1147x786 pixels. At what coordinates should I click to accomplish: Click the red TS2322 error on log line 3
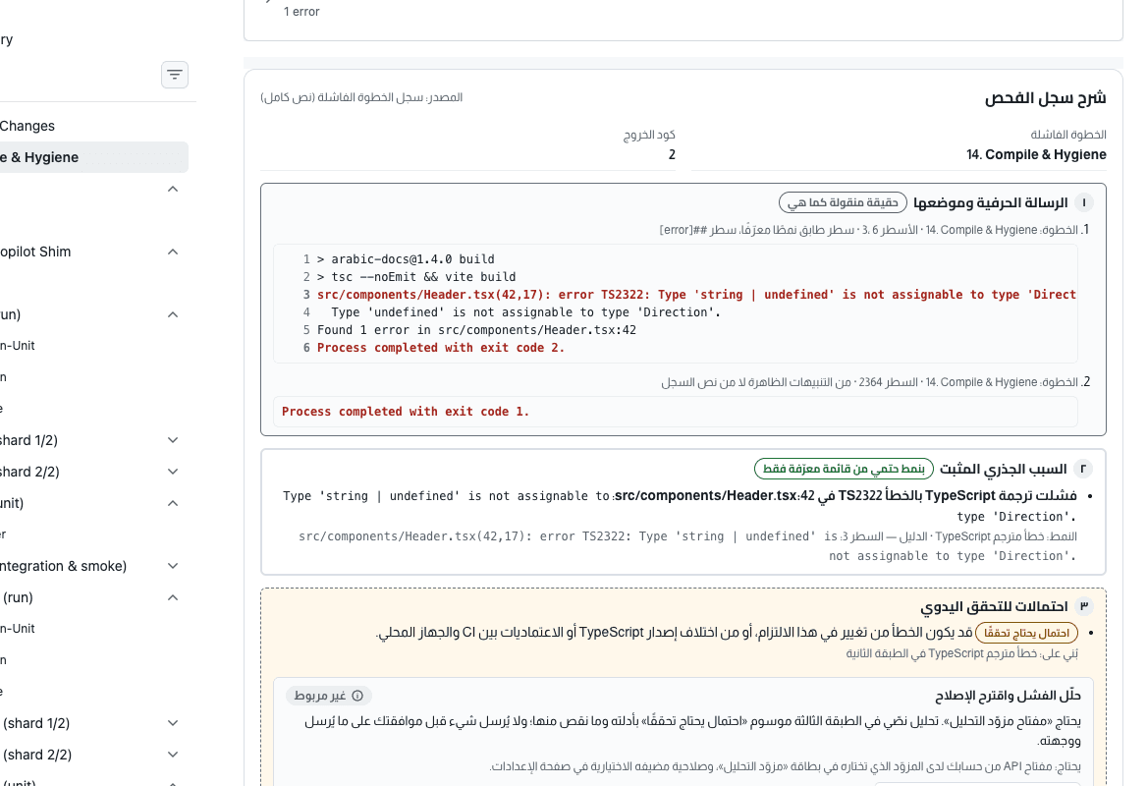(x=696, y=294)
